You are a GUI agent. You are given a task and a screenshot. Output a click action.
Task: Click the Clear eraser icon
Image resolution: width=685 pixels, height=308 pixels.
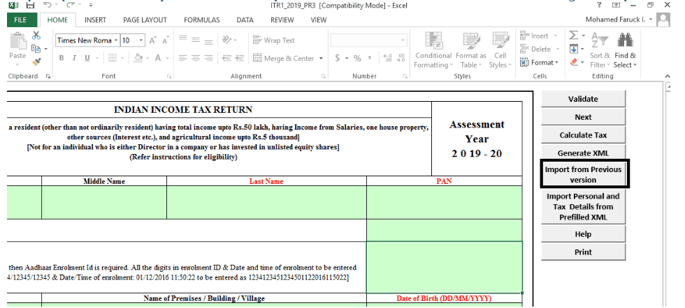coord(574,62)
